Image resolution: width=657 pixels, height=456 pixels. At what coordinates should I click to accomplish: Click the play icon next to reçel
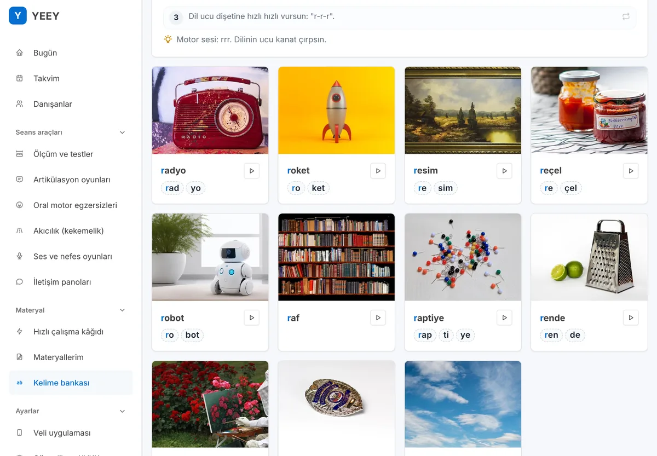(631, 171)
